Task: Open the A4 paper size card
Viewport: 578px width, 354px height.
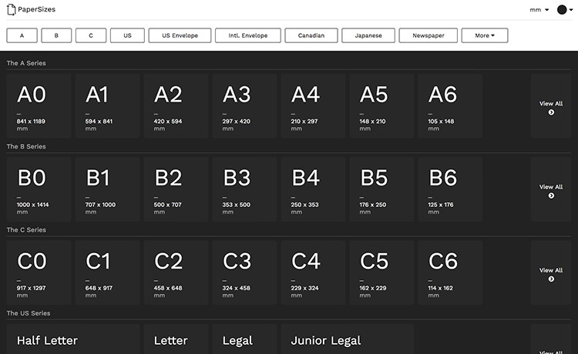Action: (313, 106)
